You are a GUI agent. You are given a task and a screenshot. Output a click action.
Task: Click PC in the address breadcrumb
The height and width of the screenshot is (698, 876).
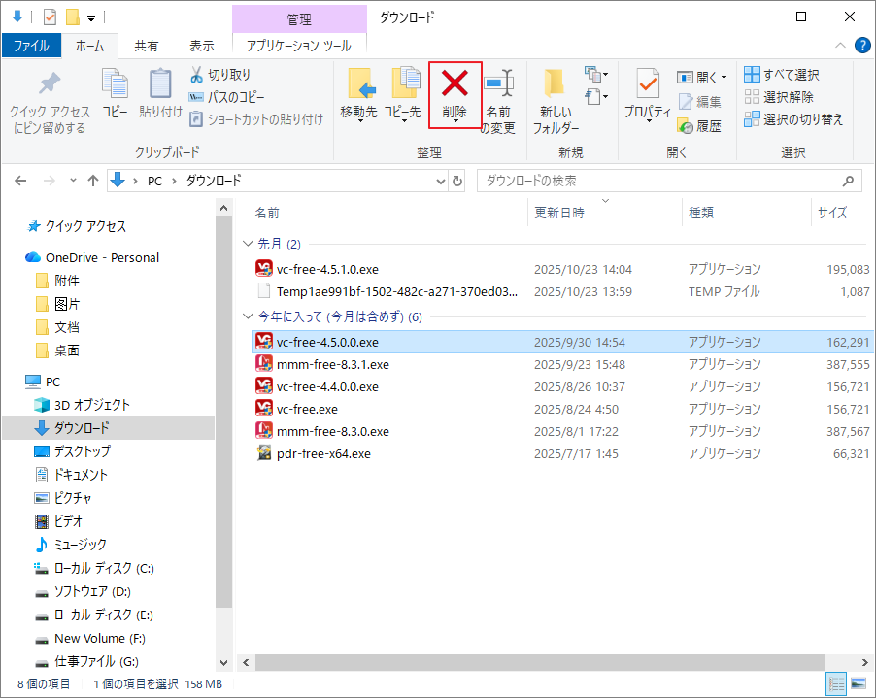[x=154, y=181]
